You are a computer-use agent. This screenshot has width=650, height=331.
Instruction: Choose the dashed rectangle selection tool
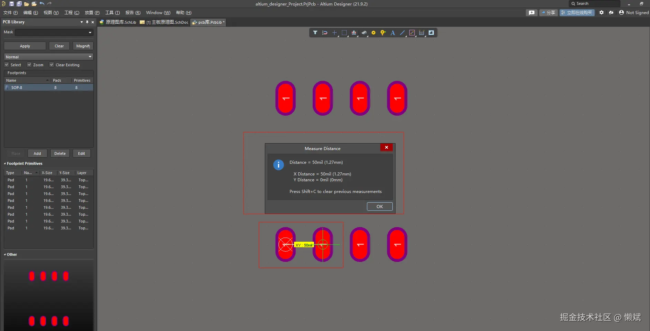point(344,33)
